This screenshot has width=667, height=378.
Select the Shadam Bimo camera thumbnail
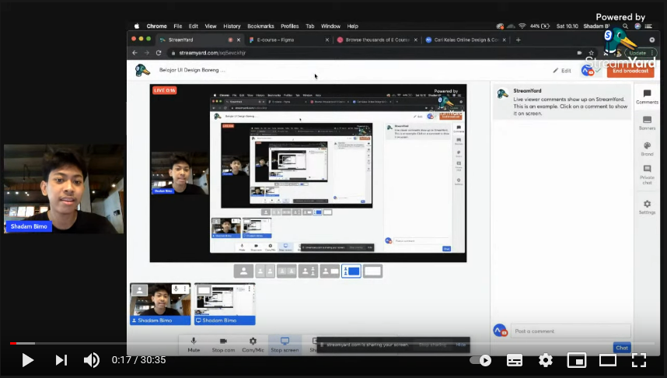(x=160, y=304)
